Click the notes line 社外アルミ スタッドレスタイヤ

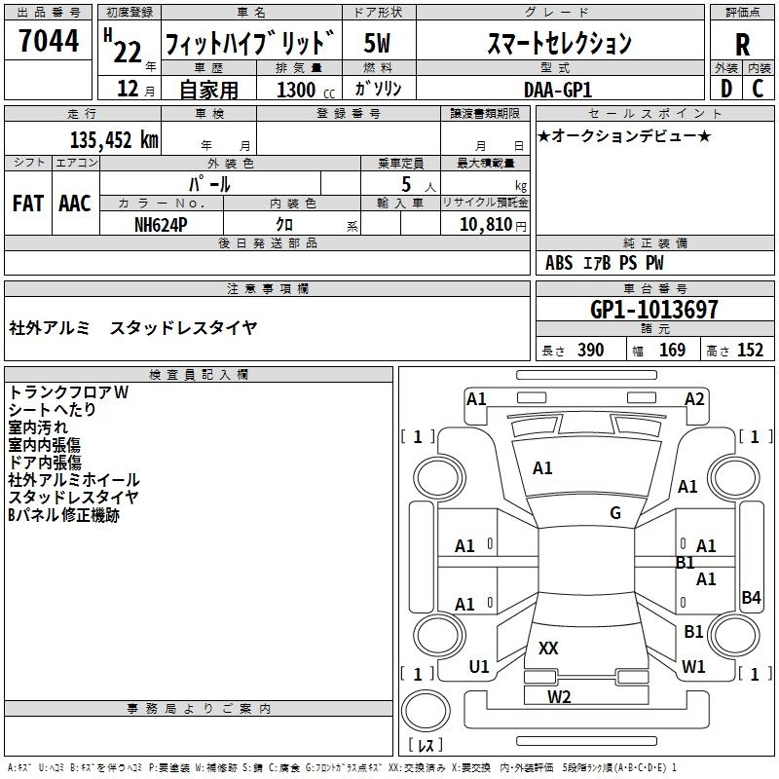tap(132, 328)
